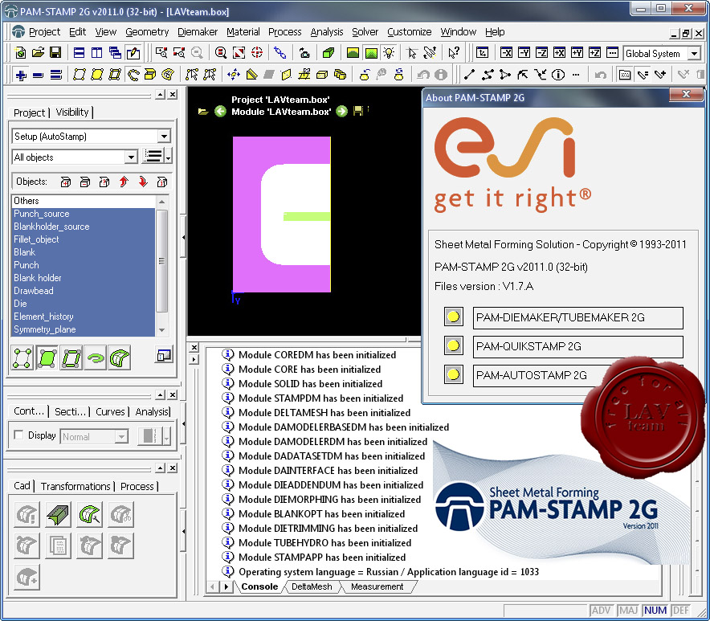This screenshot has height=621, width=710.
Task: Select Symmetry_plane in the objects list
Action: [x=84, y=329]
